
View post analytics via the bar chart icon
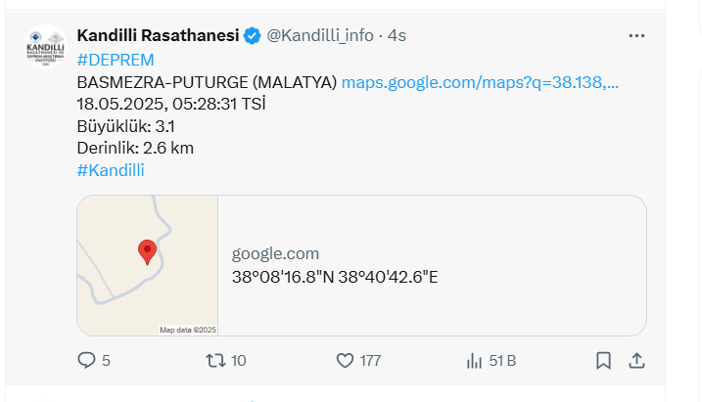pyautogui.click(x=474, y=361)
